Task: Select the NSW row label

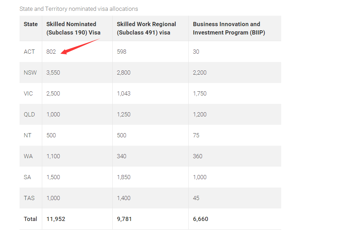Action: point(30,72)
